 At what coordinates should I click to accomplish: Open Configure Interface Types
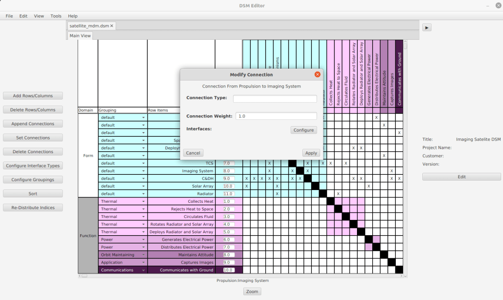pyautogui.click(x=33, y=165)
